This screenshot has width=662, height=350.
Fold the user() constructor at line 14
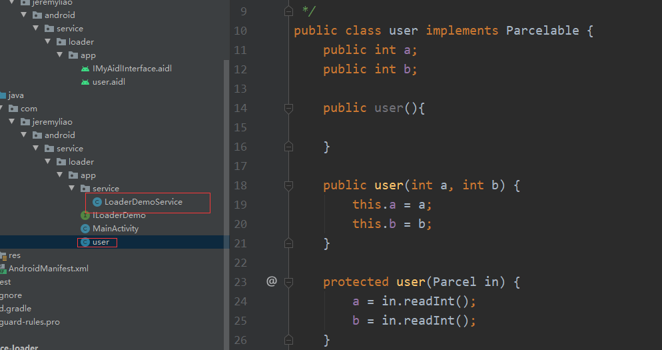[x=289, y=108]
